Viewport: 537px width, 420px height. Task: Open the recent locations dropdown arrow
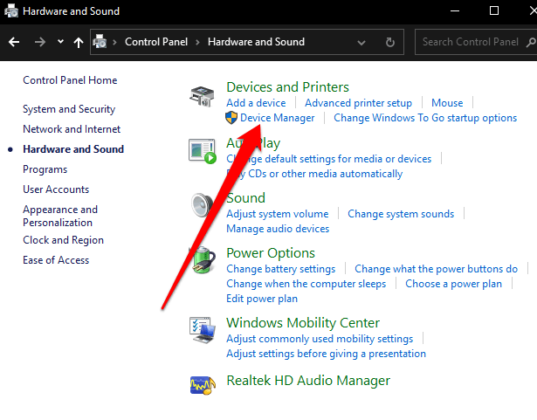pyautogui.click(x=60, y=41)
